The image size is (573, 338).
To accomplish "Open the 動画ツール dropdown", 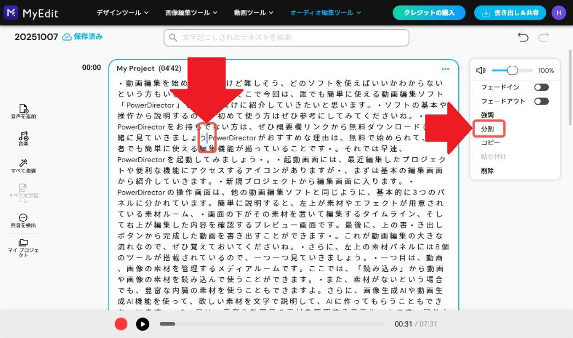I will click(253, 13).
